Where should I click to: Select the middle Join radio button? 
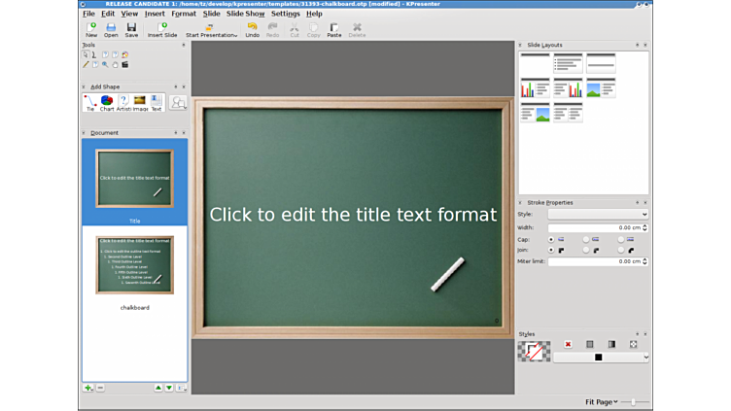(x=585, y=250)
